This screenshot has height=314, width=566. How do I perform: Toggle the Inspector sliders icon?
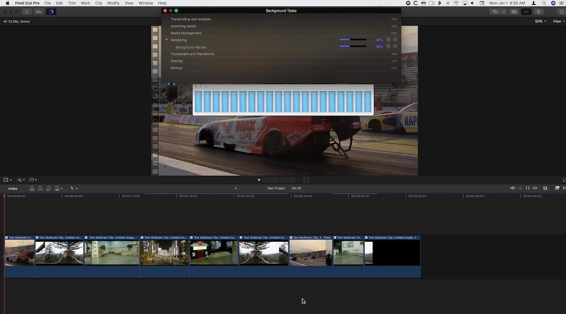[538, 11]
